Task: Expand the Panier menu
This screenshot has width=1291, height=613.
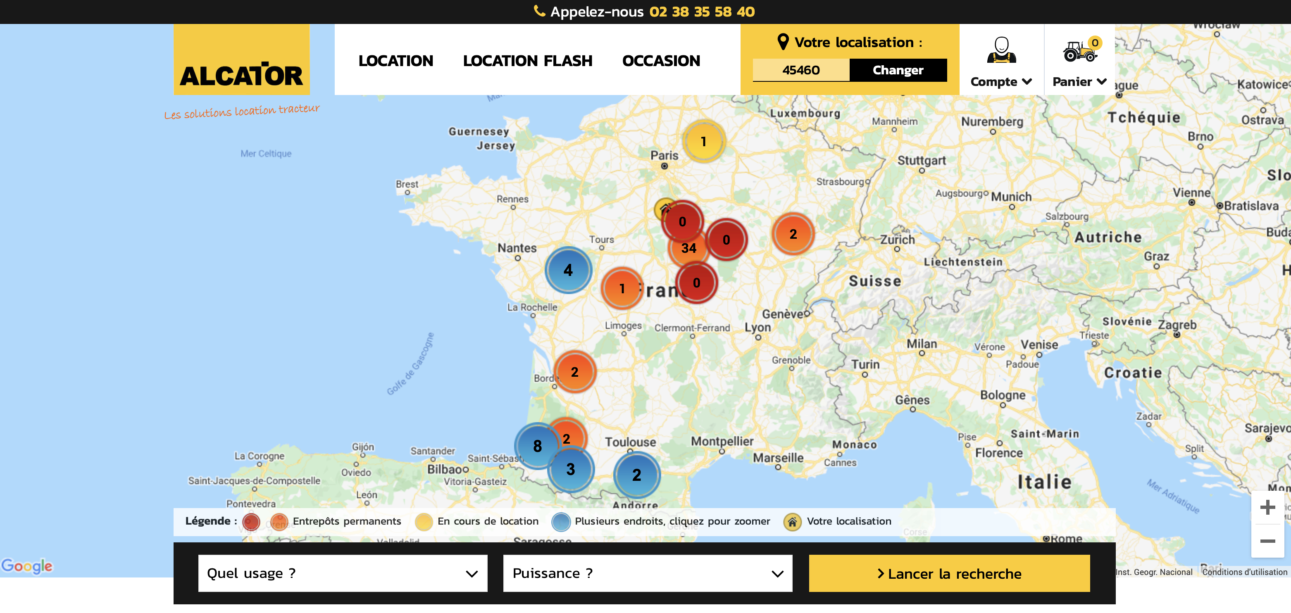Action: point(1079,82)
